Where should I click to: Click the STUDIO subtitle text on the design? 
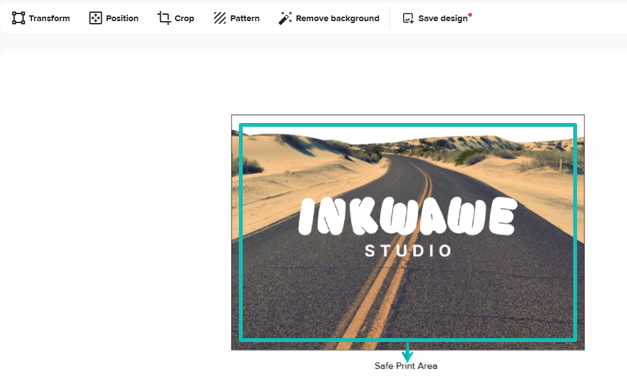pyautogui.click(x=409, y=250)
